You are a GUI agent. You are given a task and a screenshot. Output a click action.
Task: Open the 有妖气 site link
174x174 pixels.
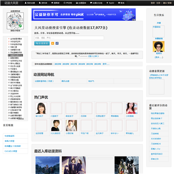coord(91,81)
